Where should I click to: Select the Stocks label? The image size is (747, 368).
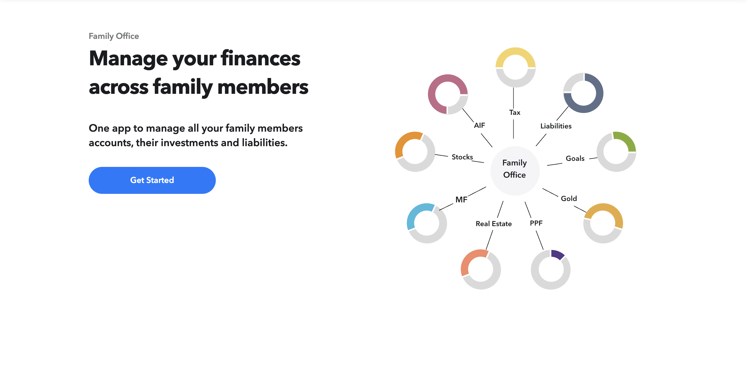[462, 157]
